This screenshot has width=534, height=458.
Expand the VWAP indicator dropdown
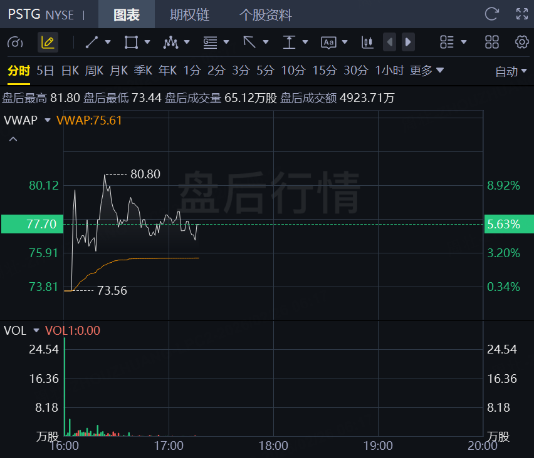(x=48, y=120)
